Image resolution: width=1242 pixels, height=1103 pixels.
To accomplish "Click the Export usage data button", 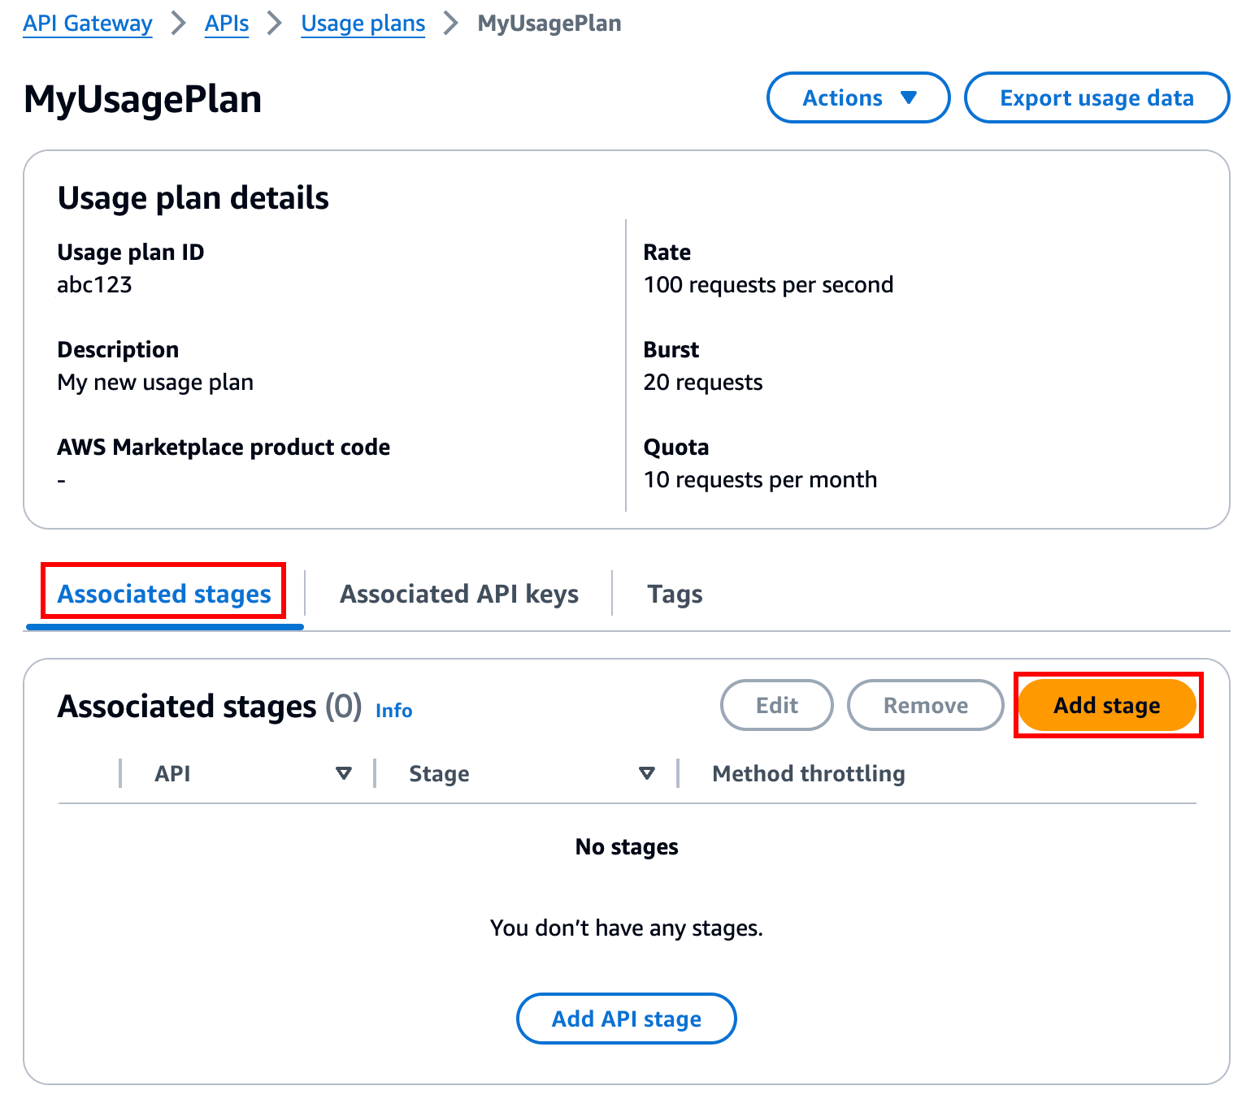I will (x=1097, y=97).
